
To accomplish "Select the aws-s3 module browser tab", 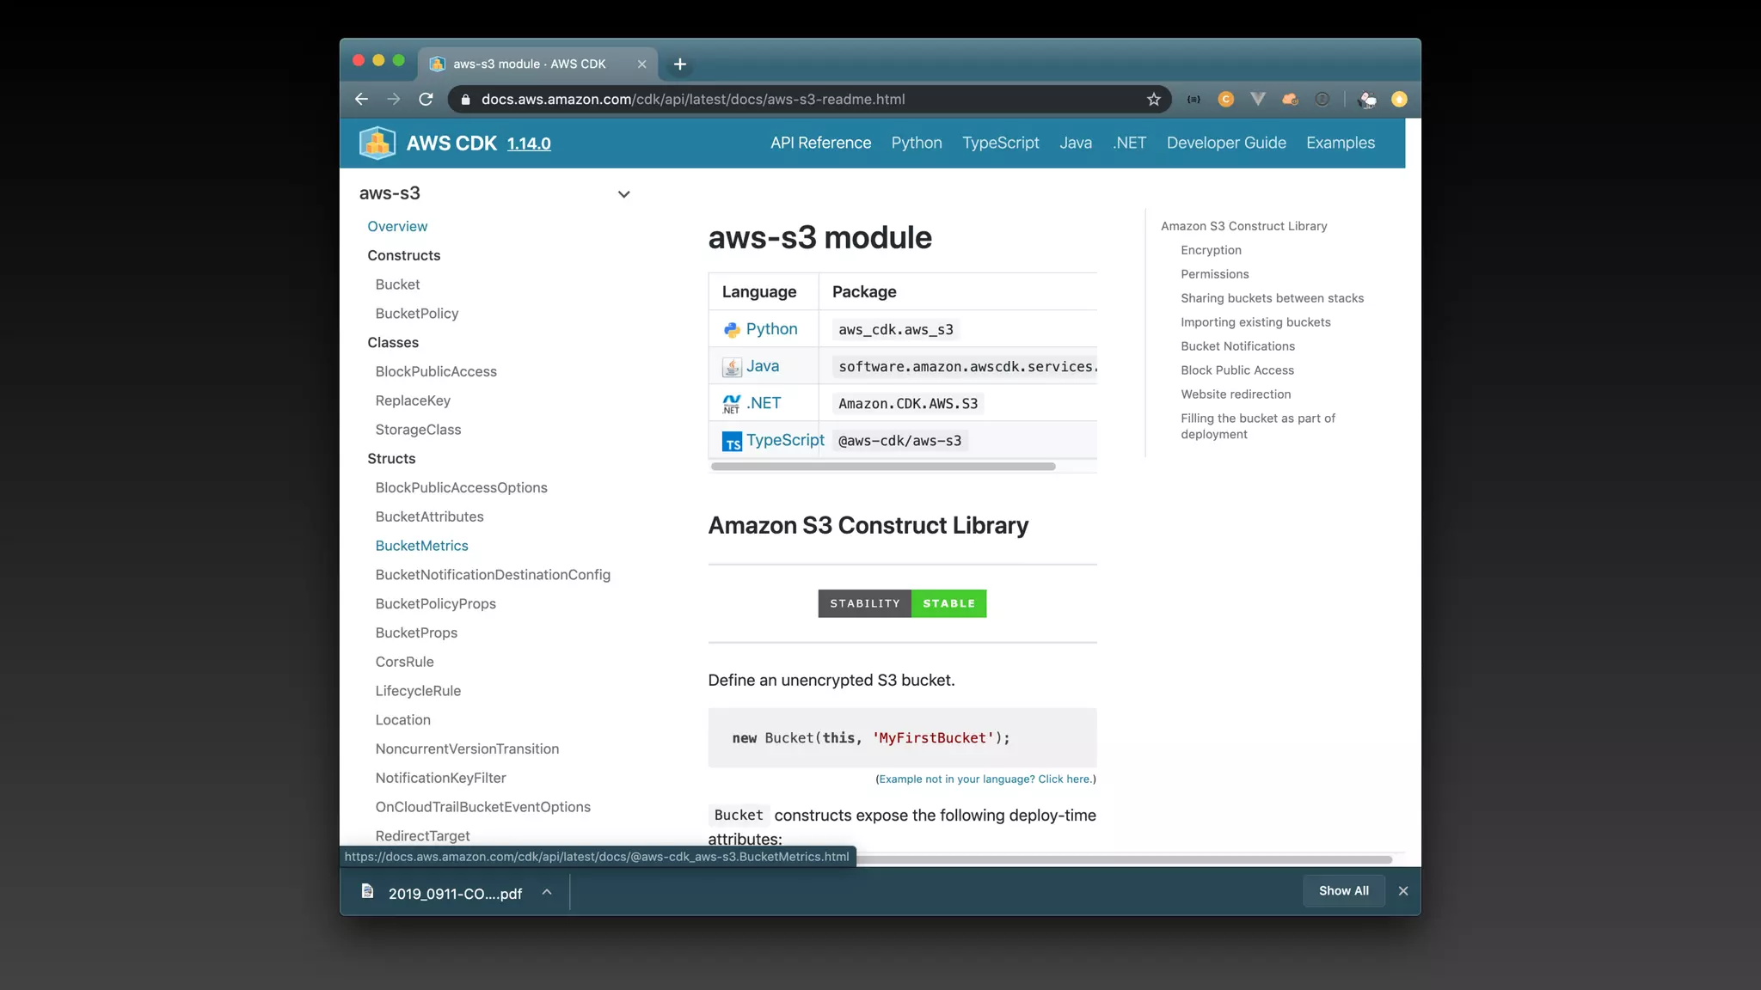I will 530,64.
